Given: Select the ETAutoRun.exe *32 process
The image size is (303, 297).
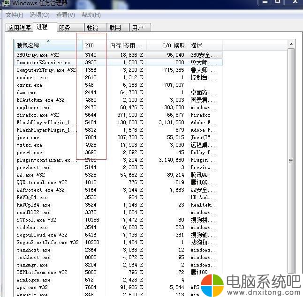Looking at the screenshot, I should (118, 100).
